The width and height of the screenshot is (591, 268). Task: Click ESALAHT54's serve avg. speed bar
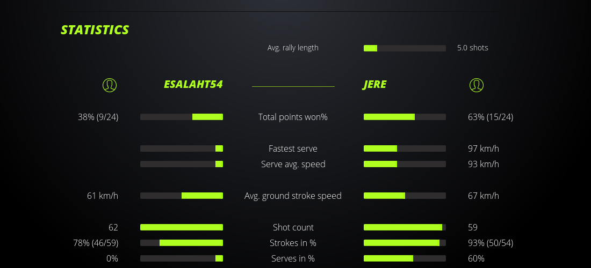coord(182,164)
